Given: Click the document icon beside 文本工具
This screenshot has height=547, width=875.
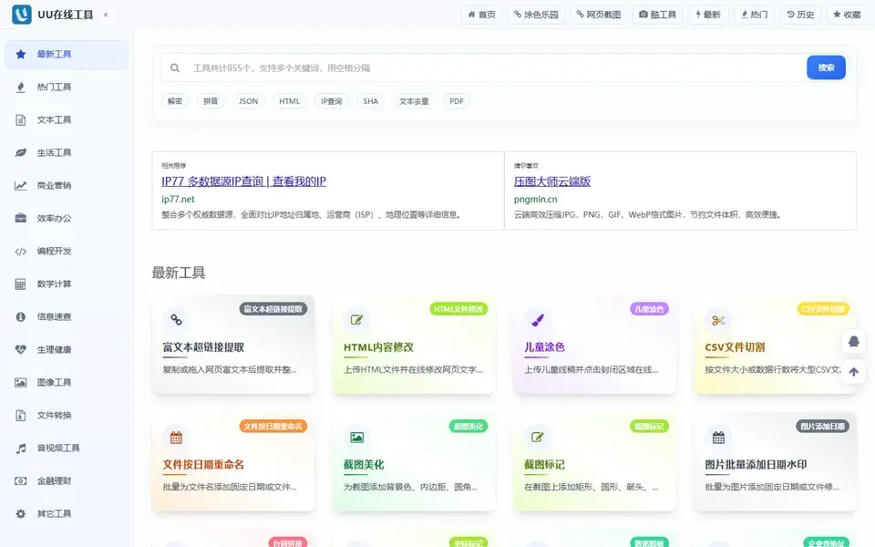Looking at the screenshot, I should pos(21,120).
